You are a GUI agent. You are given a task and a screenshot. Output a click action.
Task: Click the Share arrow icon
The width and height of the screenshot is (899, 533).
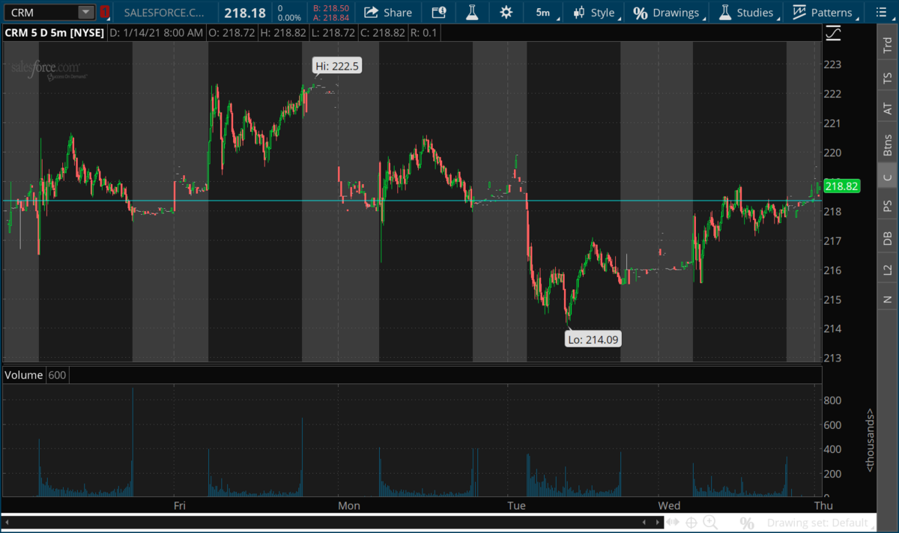tap(371, 12)
